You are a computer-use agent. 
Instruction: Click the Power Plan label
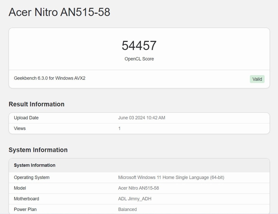[x=25, y=209]
